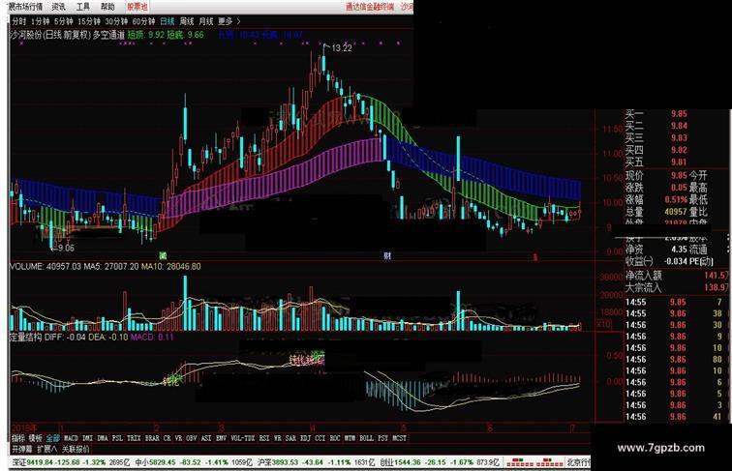
Task: Select the DMI indicator
Action: (x=88, y=438)
